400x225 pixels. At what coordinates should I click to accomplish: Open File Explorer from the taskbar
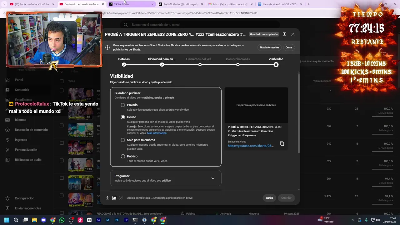(x=34, y=220)
